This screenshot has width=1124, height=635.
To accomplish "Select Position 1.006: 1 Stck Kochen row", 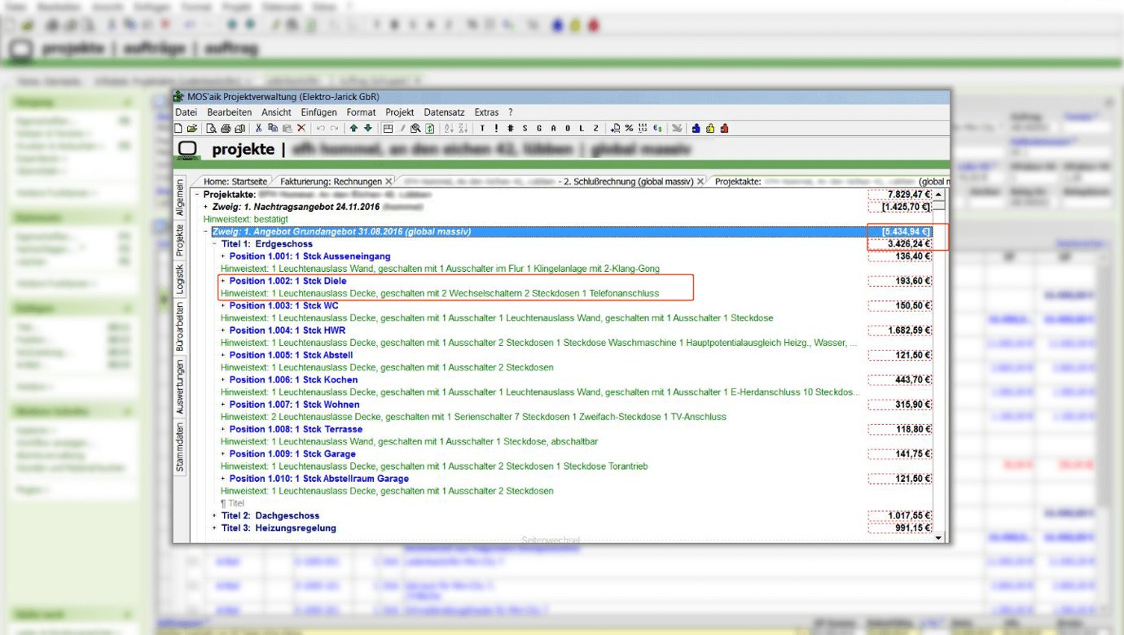I will coord(293,380).
